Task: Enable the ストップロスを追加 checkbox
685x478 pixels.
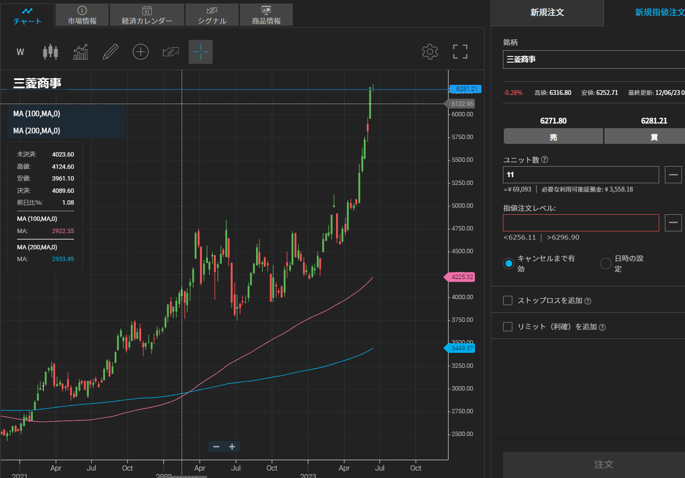Action: pyautogui.click(x=508, y=300)
